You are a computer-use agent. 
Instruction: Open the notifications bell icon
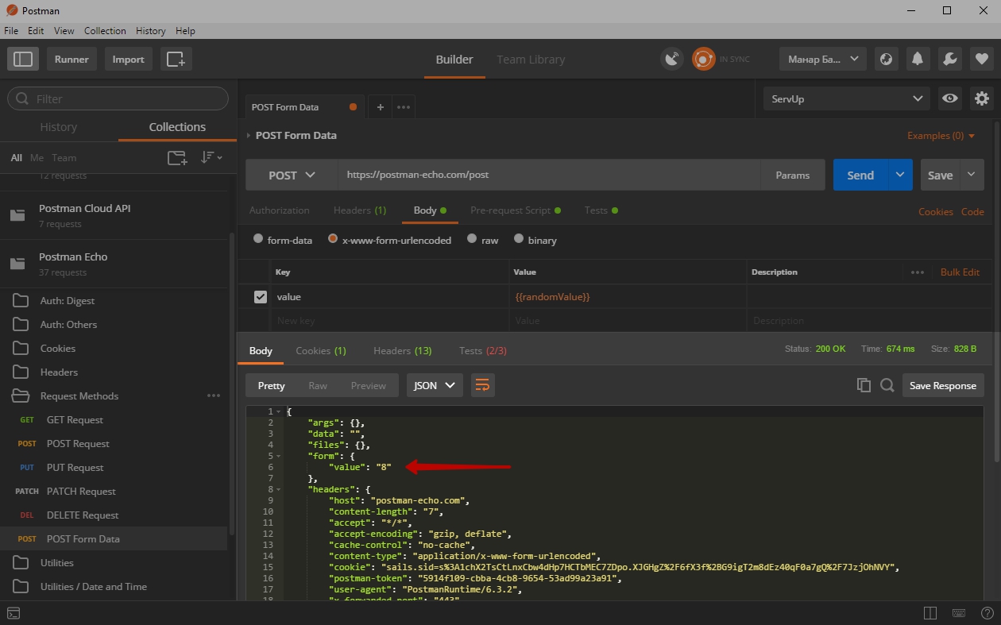click(x=918, y=59)
